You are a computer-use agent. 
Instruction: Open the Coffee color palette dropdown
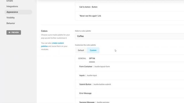[x=129, y=36]
